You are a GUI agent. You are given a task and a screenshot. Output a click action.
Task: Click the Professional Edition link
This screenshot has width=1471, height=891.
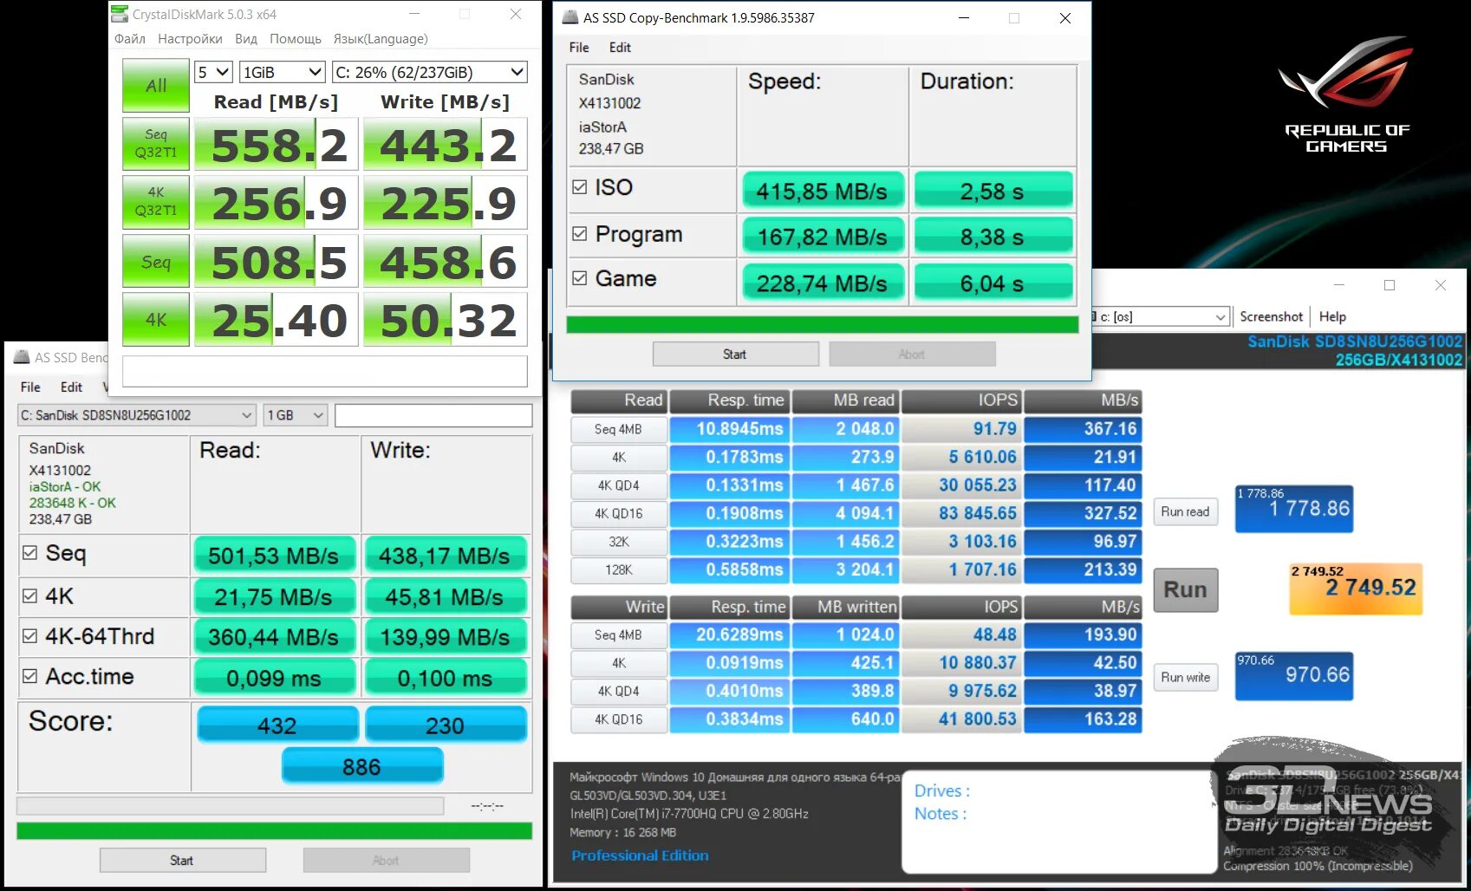point(640,855)
